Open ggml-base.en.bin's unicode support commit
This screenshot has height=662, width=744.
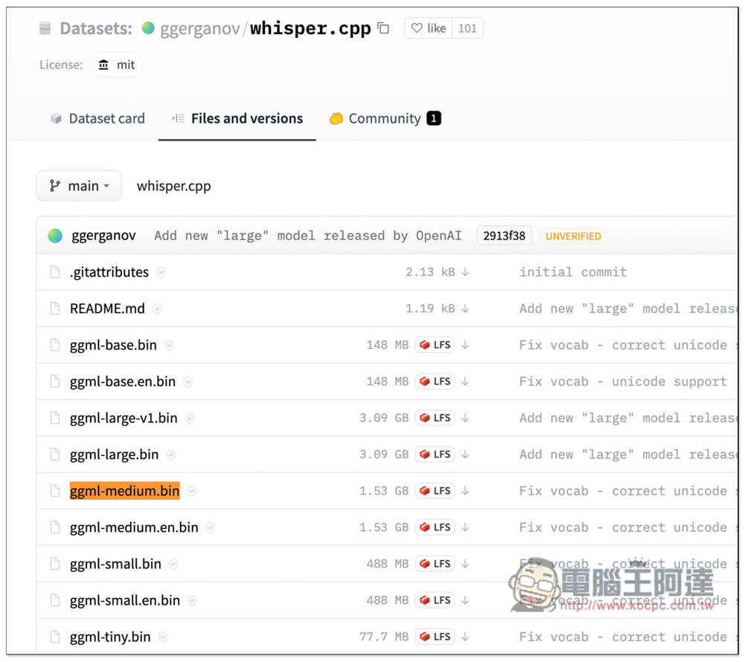(x=623, y=382)
